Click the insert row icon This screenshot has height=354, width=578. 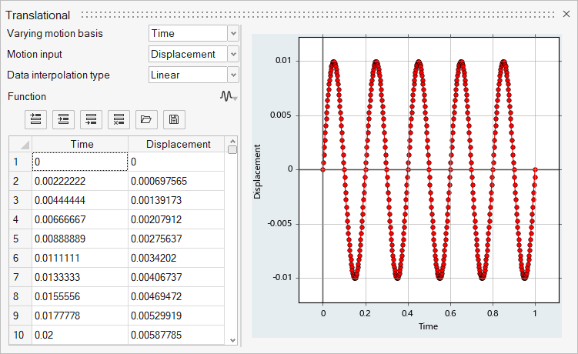tap(63, 119)
